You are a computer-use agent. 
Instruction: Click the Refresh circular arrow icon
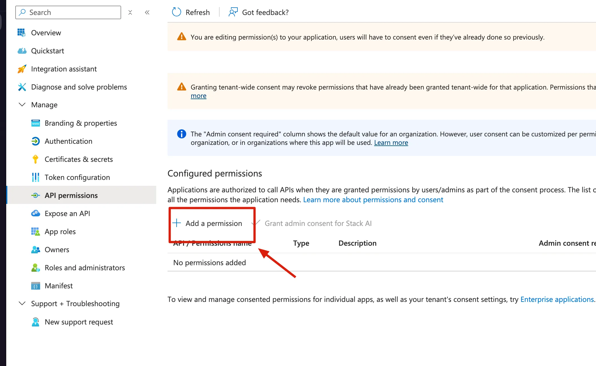tap(176, 12)
